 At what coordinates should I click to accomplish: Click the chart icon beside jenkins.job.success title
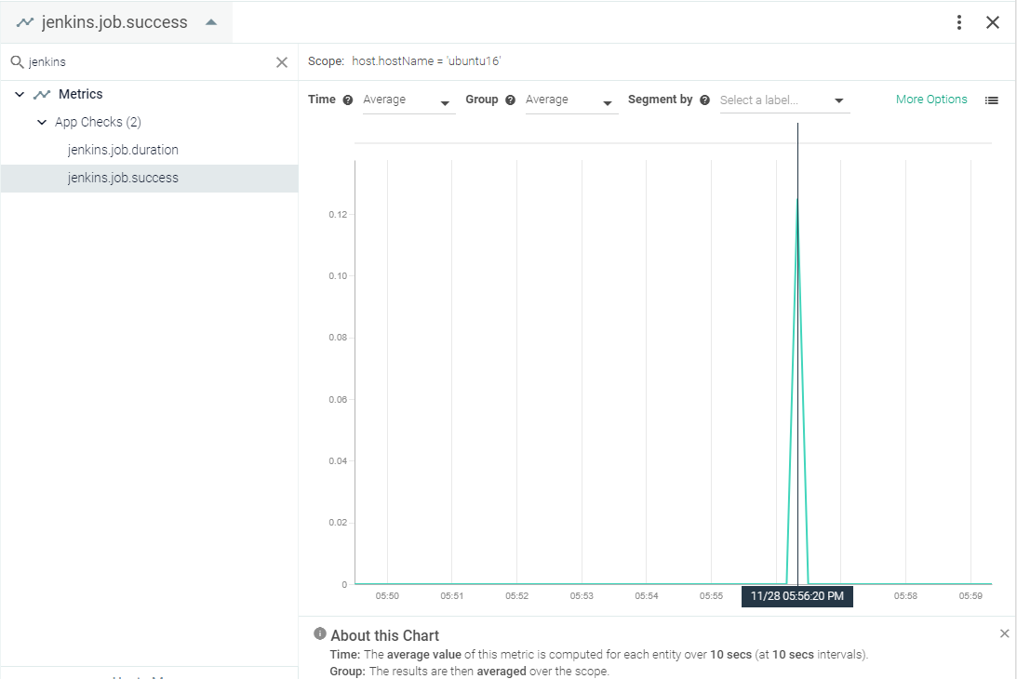tap(25, 22)
